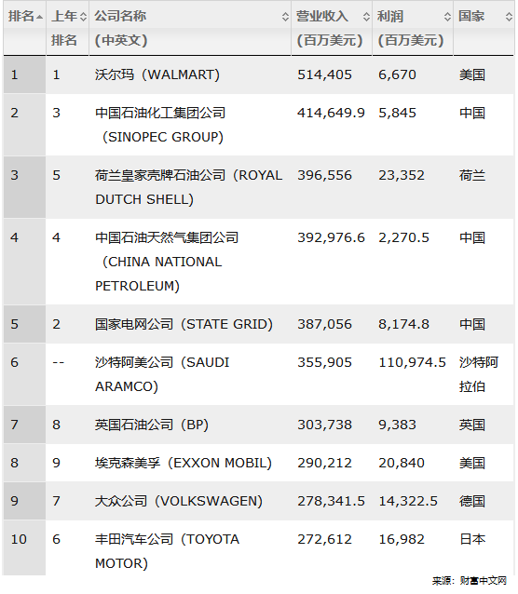The height and width of the screenshot is (594, 518).
Task: Click the 利润 column header label
Action: 390,16
